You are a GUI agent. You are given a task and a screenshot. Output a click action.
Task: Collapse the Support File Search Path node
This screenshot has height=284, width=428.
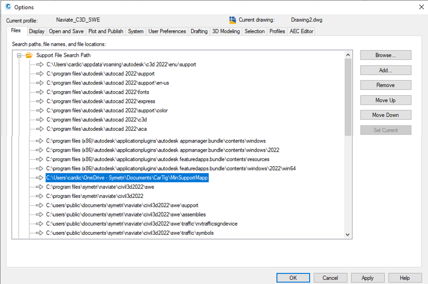click(x=19, y=55)
